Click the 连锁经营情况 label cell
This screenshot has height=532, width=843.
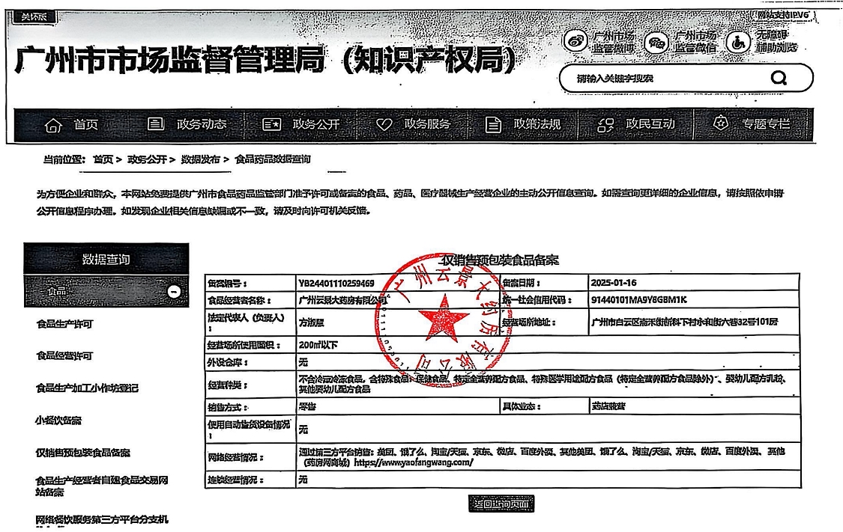coord(250,480)
